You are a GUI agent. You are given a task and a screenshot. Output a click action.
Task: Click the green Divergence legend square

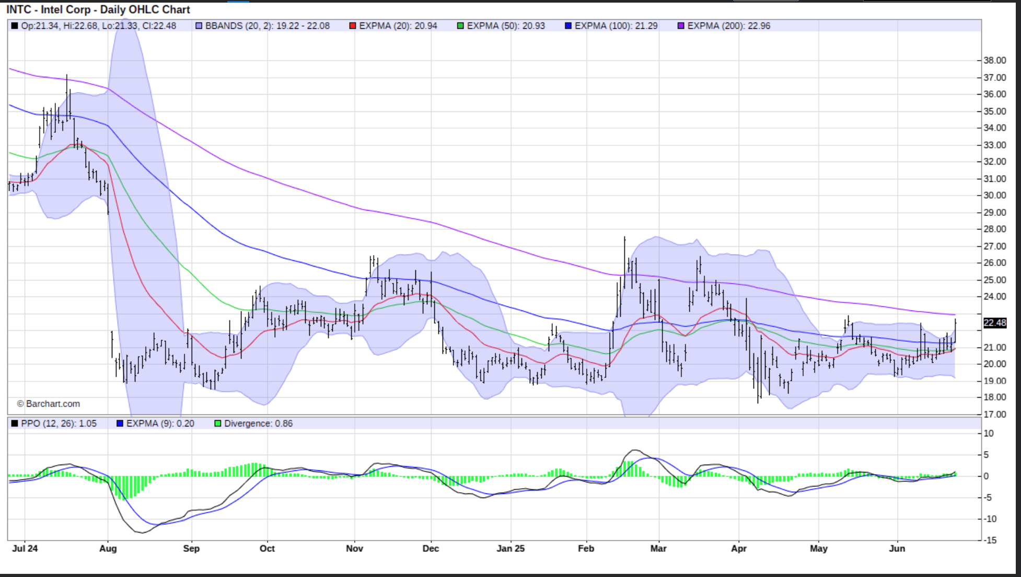coord(218,423)
